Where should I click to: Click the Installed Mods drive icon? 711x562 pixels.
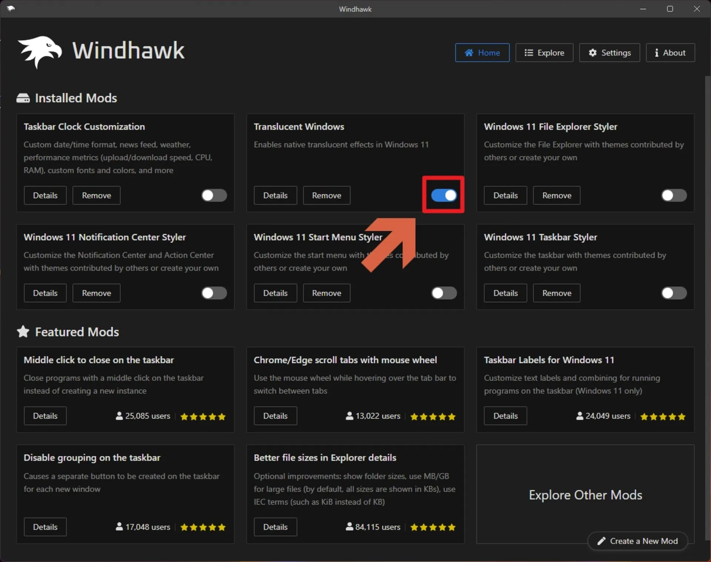tap(23, 98)
